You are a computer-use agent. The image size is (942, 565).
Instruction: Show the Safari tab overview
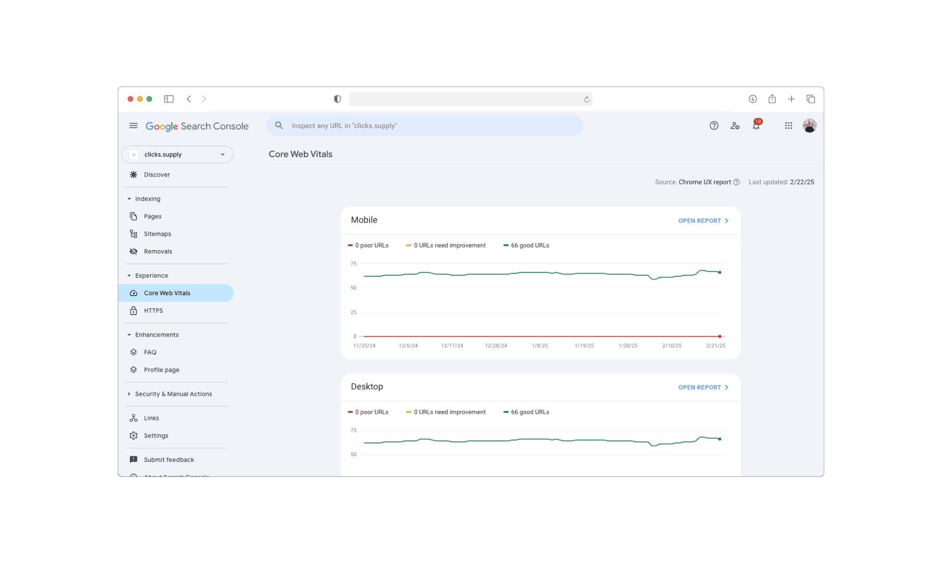(x=811, y=99)
